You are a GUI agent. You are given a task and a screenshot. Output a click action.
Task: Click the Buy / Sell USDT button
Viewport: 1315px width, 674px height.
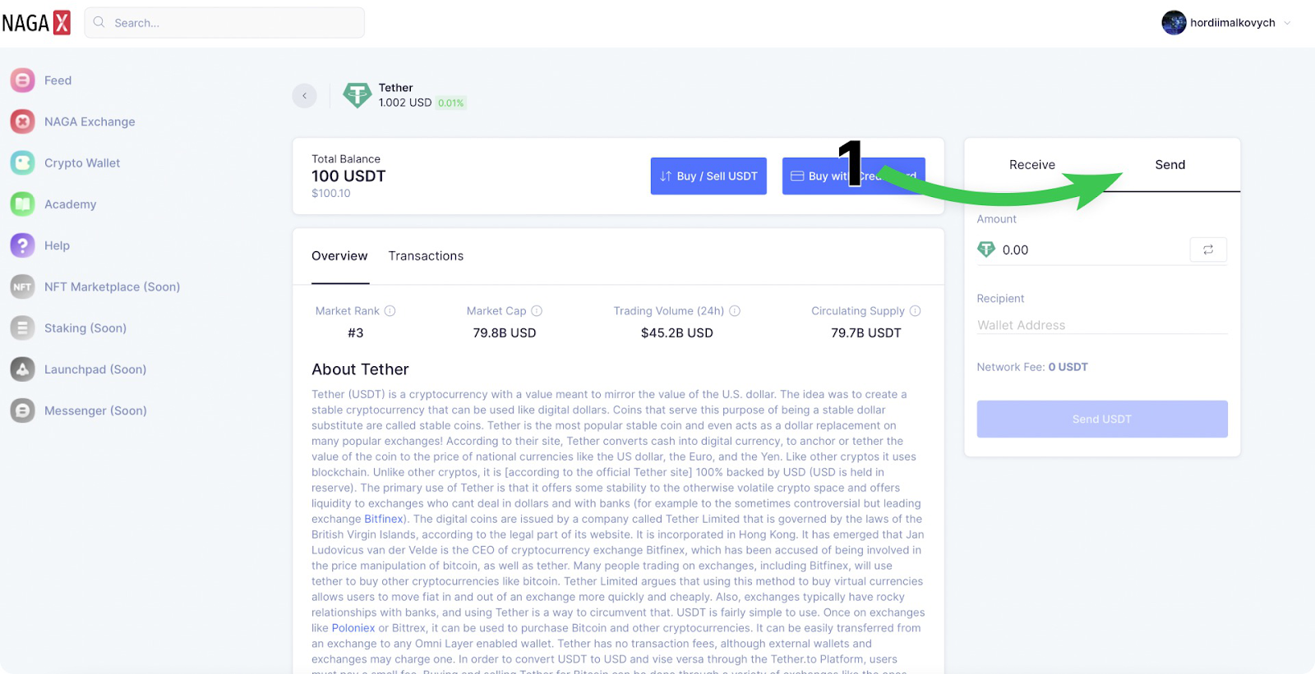708,176
